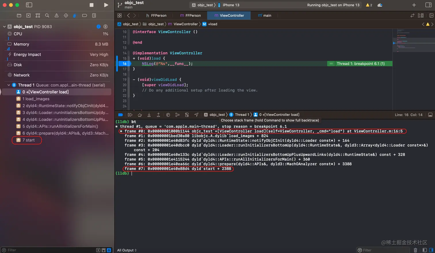Open the related items grid menu
The width and height of the screenshot is (435, 253).
click(119, 16)
